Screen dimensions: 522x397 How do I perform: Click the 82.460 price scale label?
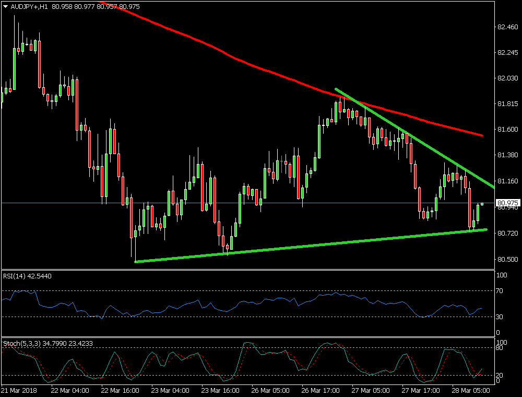[507, 27]
